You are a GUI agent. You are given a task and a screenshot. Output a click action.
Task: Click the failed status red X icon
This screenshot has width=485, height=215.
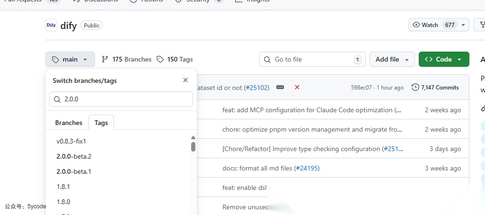297,87
